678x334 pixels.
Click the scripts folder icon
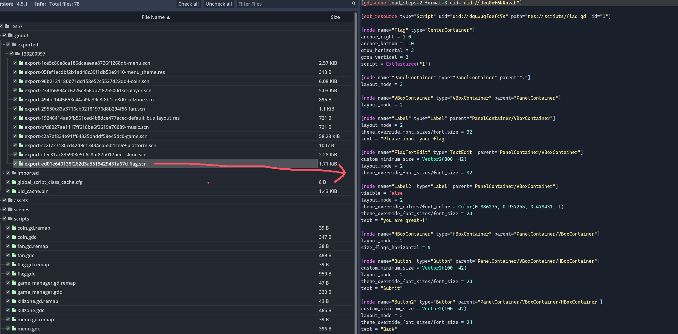tap(10, 219)
